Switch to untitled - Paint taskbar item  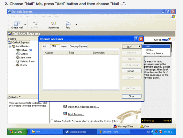114,132
